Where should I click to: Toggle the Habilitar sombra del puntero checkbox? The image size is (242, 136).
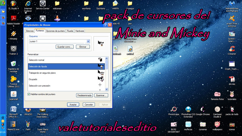click(29, 94)
